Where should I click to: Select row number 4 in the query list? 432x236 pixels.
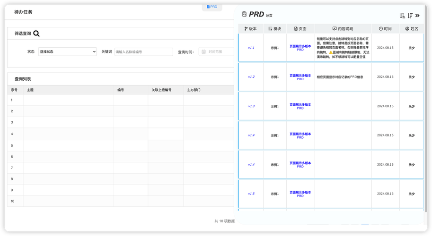click(121, 134)
